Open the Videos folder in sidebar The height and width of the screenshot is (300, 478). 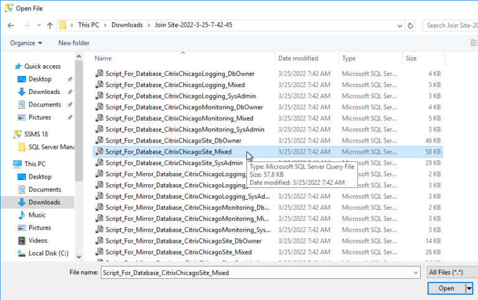[37, 240]
